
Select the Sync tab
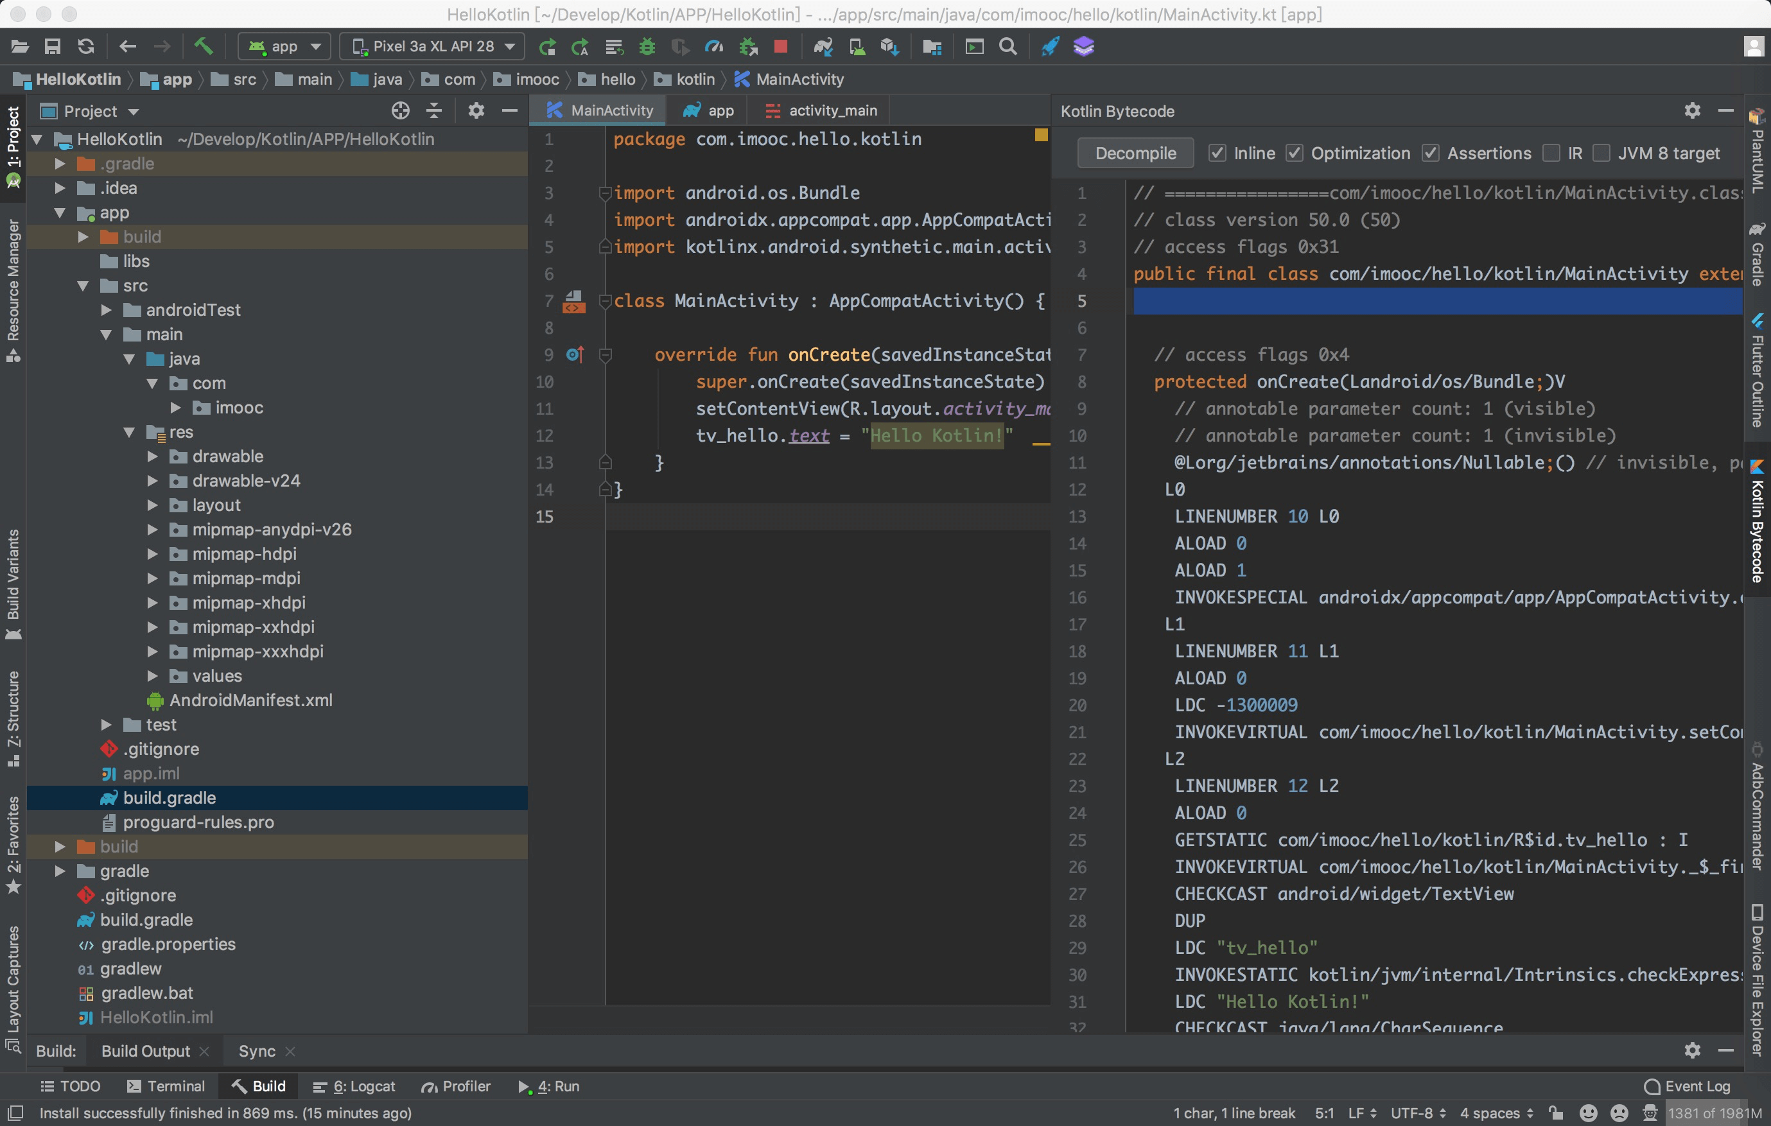point(257,1050)
